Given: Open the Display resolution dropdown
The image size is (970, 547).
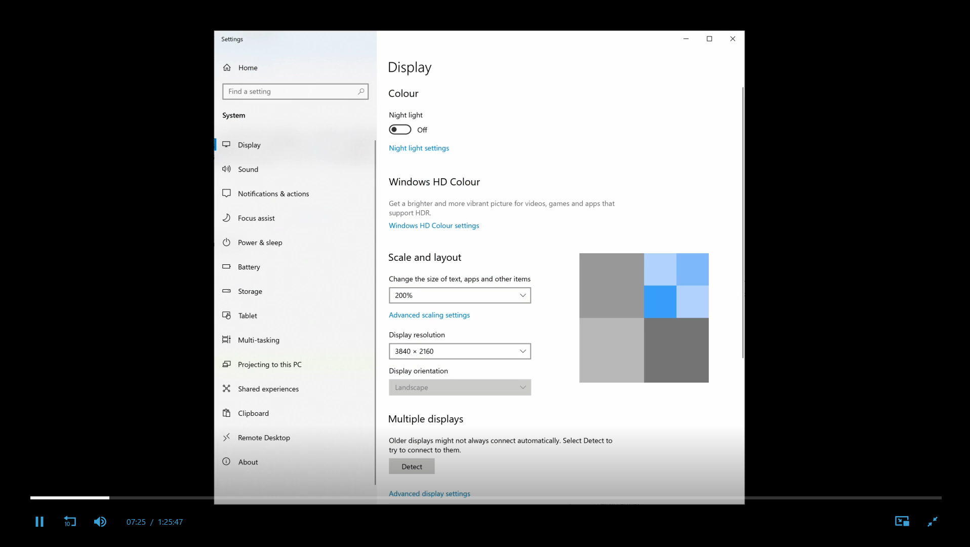Looking at the screenshot, I should [460, 351].
